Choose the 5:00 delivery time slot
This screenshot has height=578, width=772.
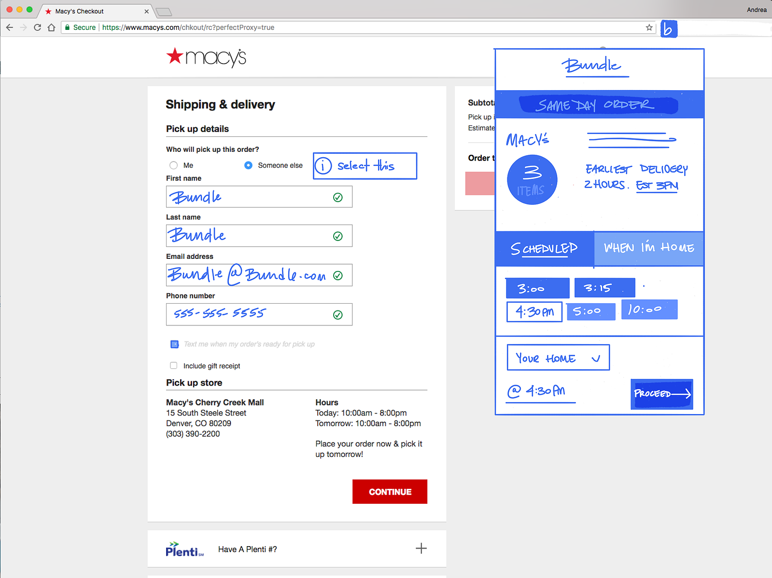click(591, 311)
